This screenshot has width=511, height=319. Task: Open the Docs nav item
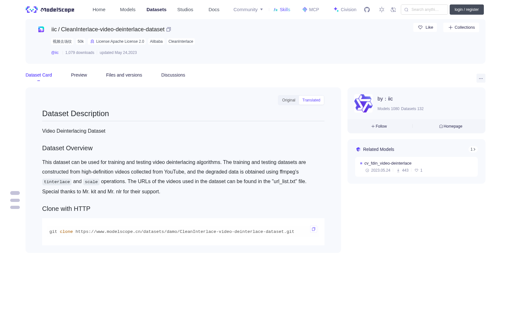coord(214,10)
